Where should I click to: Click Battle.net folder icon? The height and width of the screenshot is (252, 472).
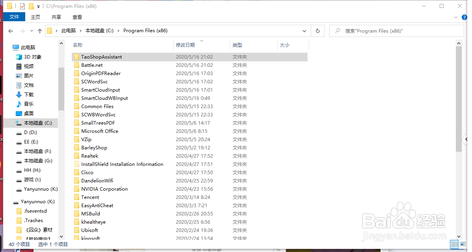(76, 65)
